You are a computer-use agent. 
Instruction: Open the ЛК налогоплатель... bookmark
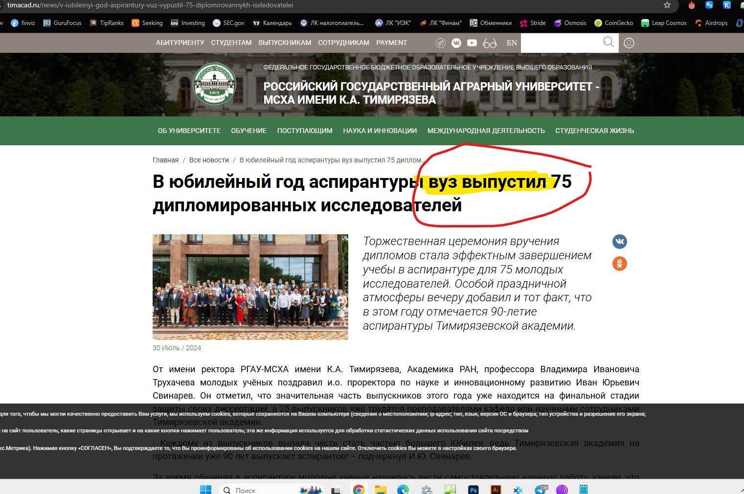click(x=332, y=23)
